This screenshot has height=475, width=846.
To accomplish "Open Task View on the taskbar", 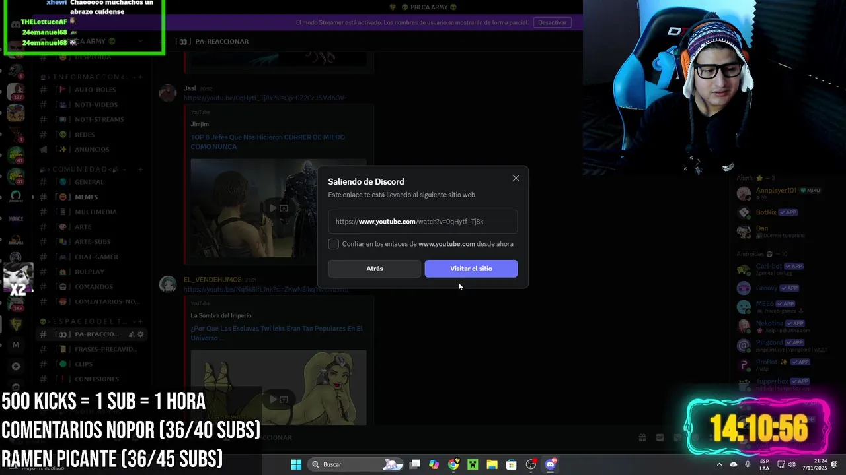I will [x=415, y=464].
